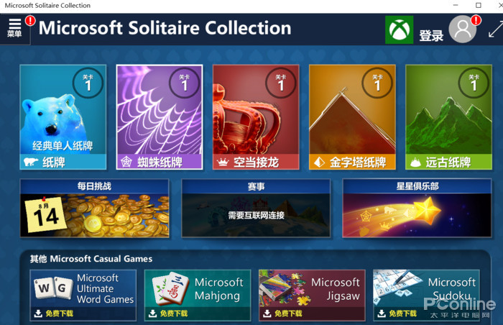Click the spider web icon beside 蜘蛛纸牌
Image resolution: width=503 pixels, height=325 pixels.
[x=126, y=162]
